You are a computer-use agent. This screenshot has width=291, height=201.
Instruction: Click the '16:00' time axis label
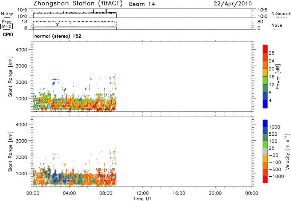[179, 193]
